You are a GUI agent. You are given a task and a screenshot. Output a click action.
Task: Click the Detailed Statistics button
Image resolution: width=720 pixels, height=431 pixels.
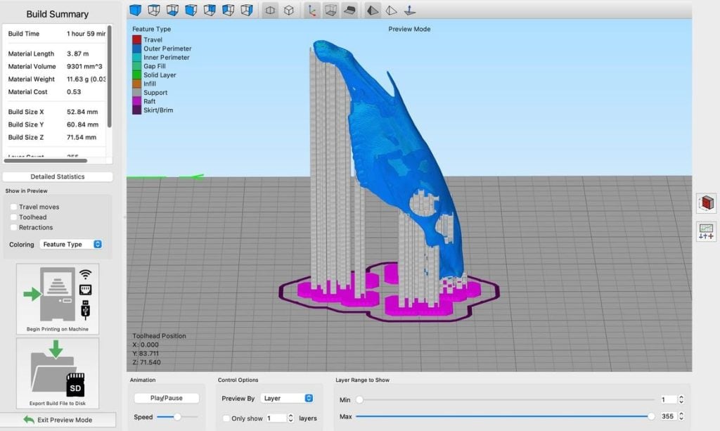(x=58, y=176)
